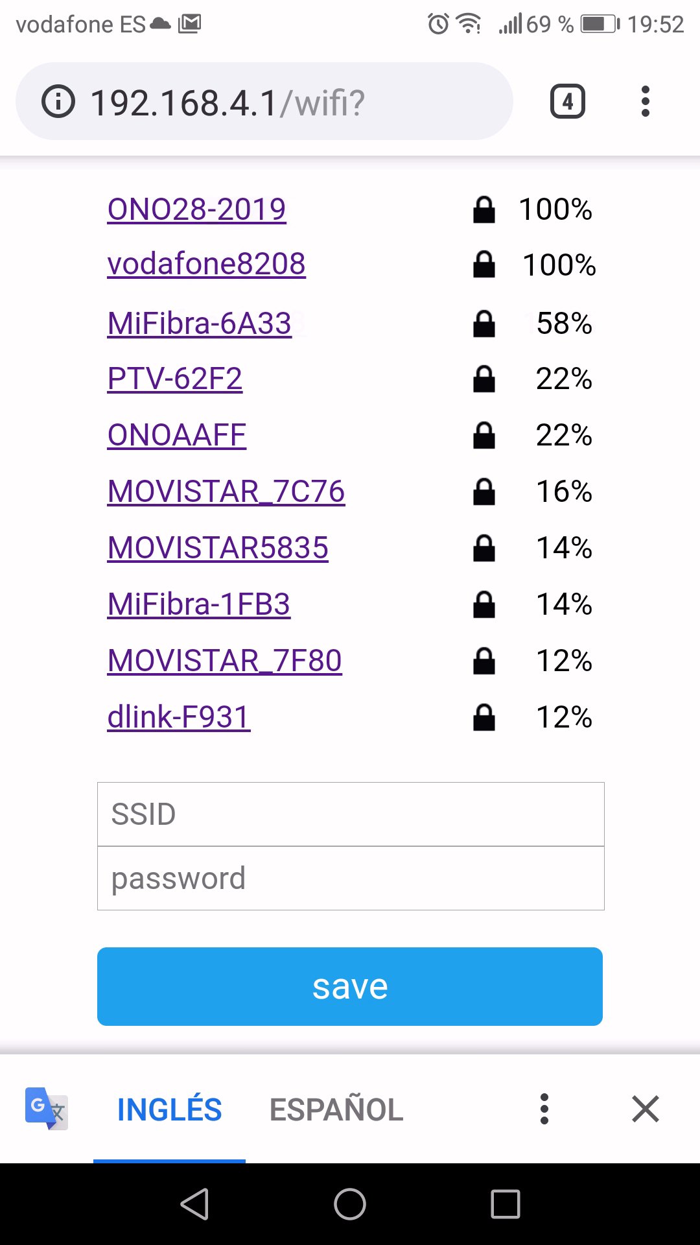Viewport: 700px width, 1245px height.
Task: Choose the MiFibra-6A33 network
Action: tap(200, 323)
